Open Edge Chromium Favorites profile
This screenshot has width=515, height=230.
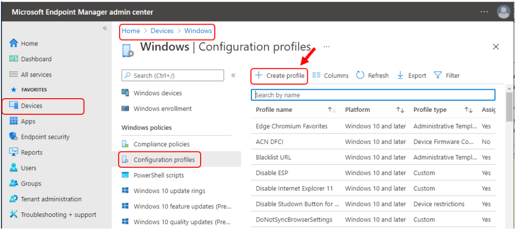(292, 126)
